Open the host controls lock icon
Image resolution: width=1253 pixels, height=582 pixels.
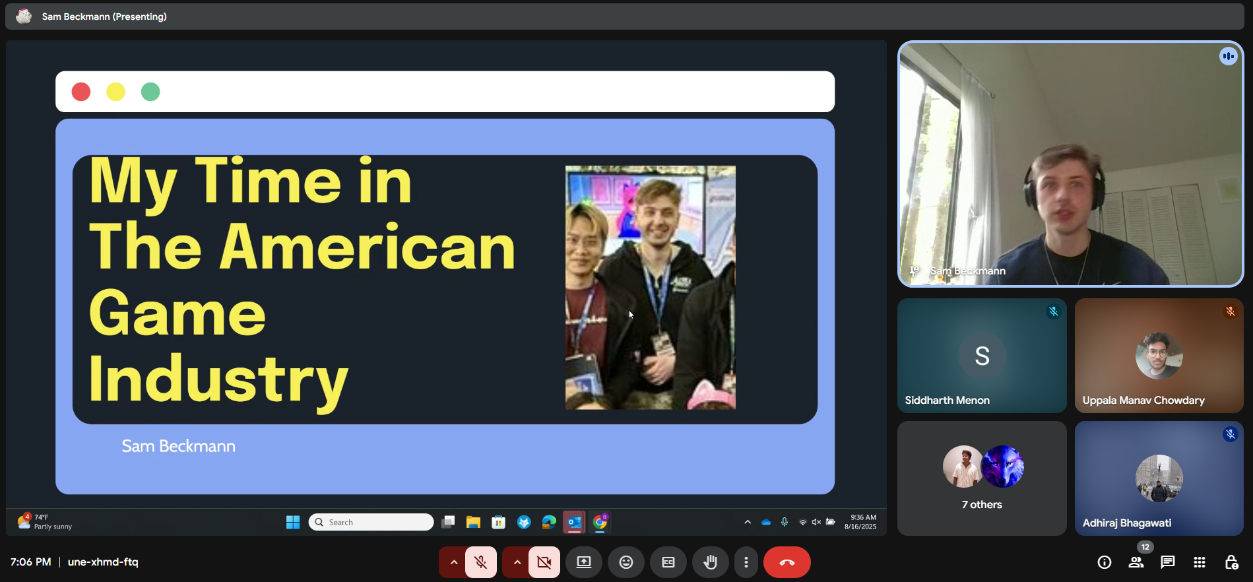[x=1231, y=562]
